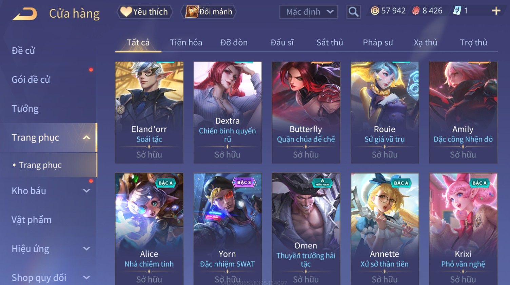Viewport: 510px width, 285px height.
Task: Open the Yorn Đặc nhiệm SWAT skin card
Action: pyautogui.click(x=228, y=229)
